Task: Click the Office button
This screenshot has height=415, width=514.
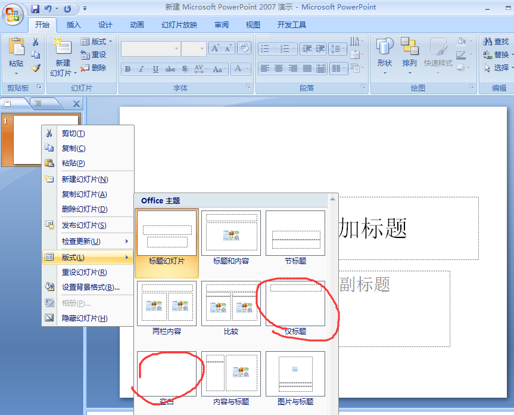Action: pos(13,13)
